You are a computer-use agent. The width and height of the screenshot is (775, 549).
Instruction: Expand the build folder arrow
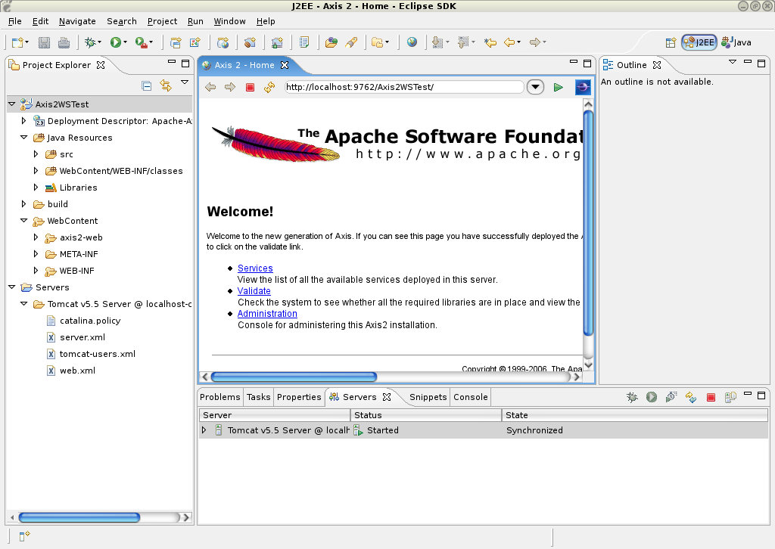(23, 204)
